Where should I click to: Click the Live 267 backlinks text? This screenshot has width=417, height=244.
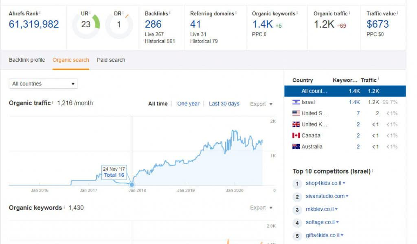click(x=154, y=34)
